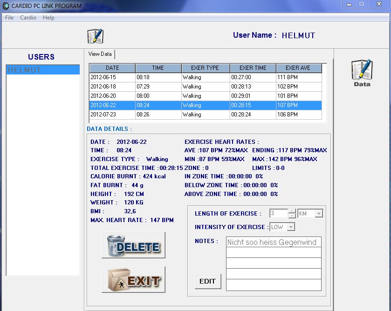
Task: Click the notebook icon beside User Name
Action: tap(95, 36)
